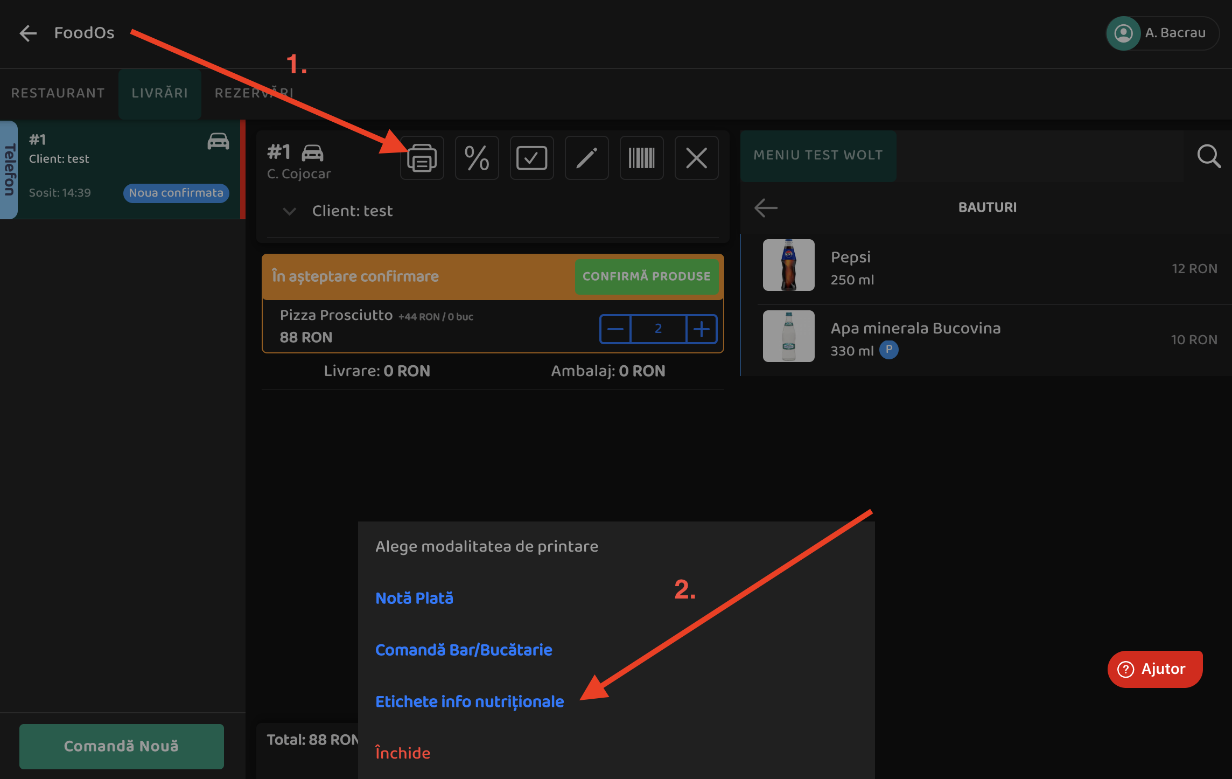Click the checkmark confirm order icon

click(531, 158)
